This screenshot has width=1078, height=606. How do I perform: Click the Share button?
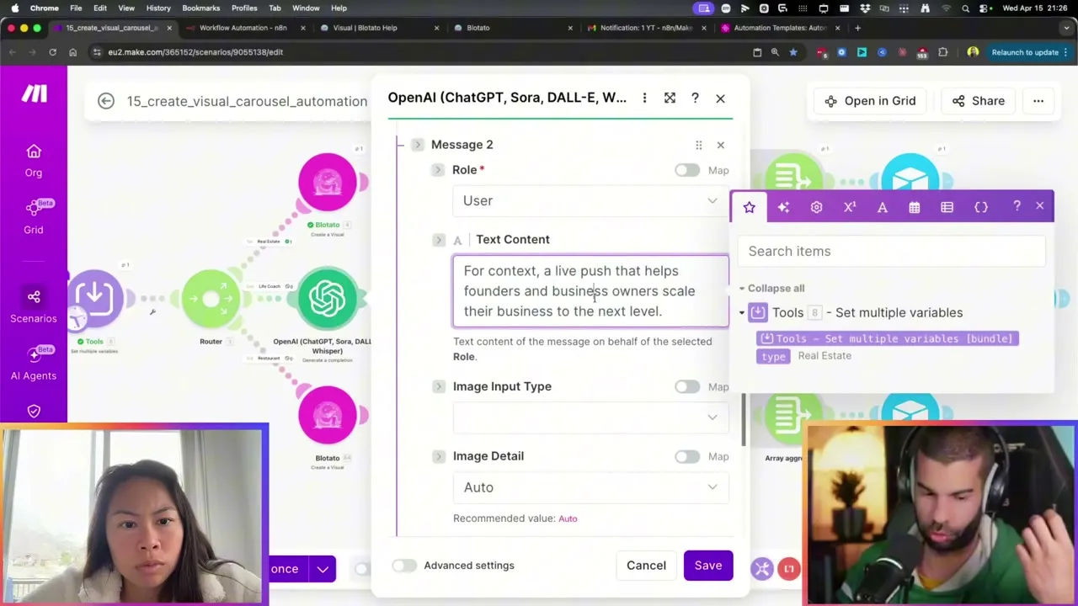click(979, 101)
